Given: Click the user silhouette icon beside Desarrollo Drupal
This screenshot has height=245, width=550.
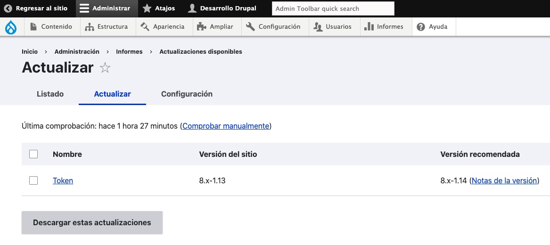Looking at the screenshot, I should click(192, 8).
